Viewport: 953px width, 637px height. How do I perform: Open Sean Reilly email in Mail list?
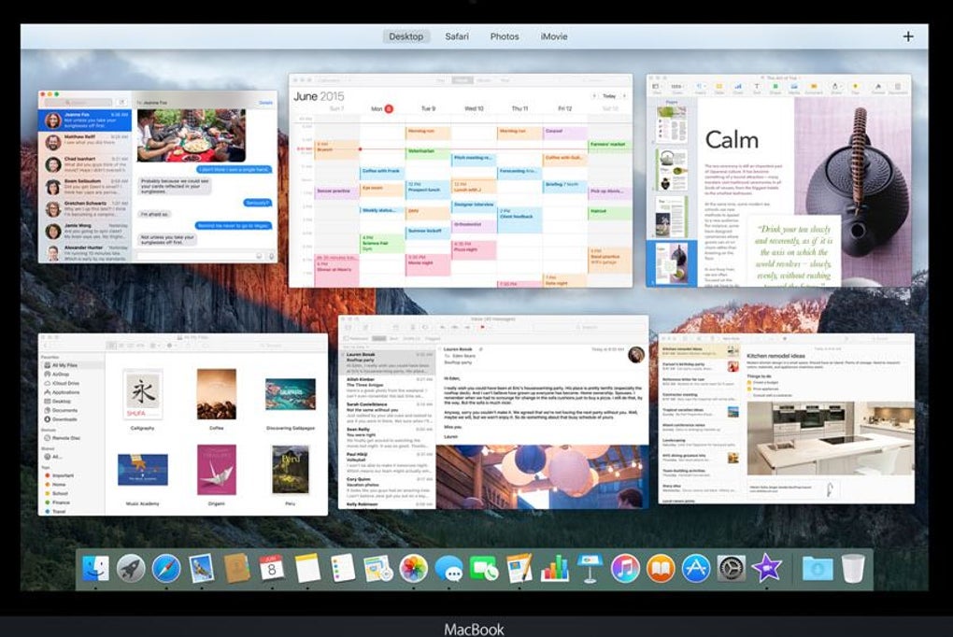(389, 438)
